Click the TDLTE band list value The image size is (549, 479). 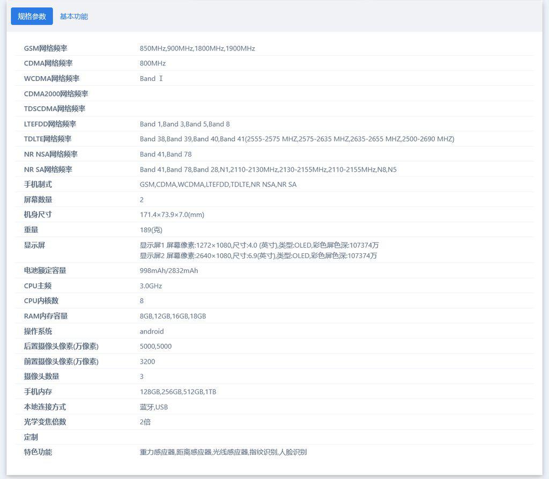(x=296, y=139)
